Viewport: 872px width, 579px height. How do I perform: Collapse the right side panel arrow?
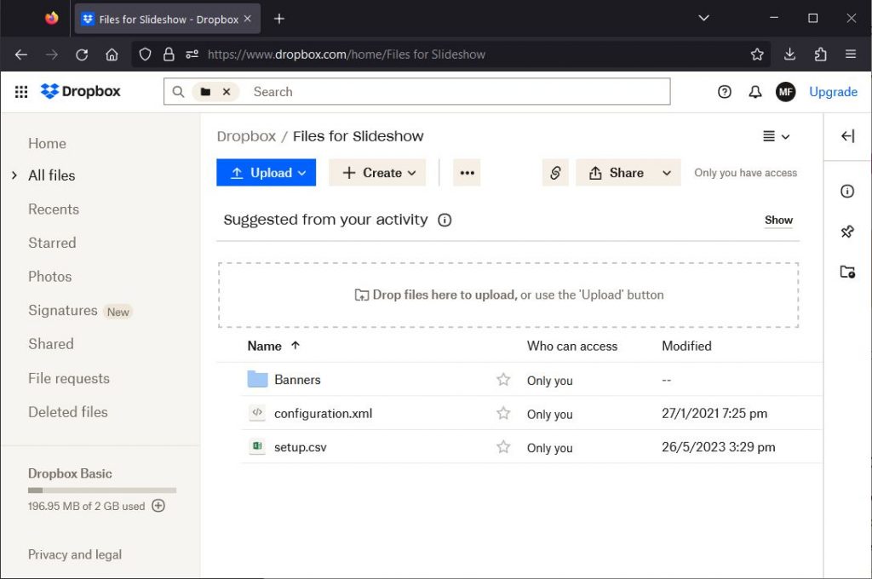[847, 136]
